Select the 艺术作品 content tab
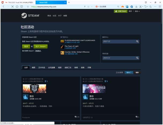The width and height of the screenshot is (163, 125). (x=42, y=68)
